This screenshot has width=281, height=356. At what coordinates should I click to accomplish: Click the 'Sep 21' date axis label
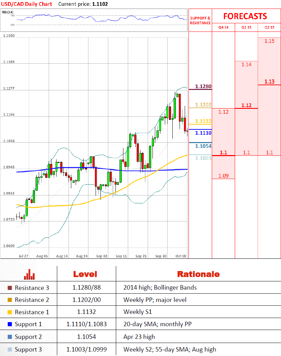141,256
